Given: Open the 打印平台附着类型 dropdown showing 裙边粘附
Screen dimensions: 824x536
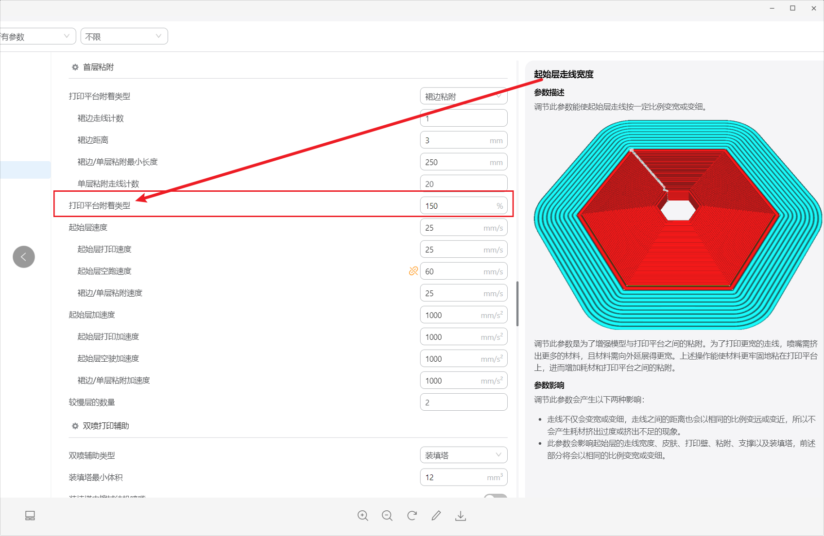Looking at the screenshot, I should (x=463, y=96).
